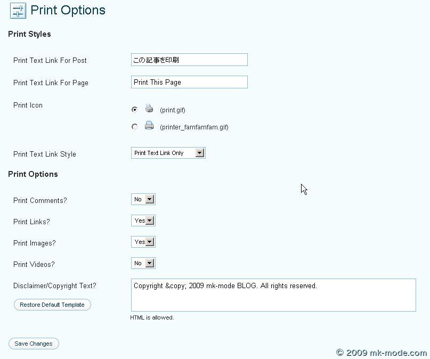Click the (printer_famfamfam.gif) label text

tap(194, 127)
